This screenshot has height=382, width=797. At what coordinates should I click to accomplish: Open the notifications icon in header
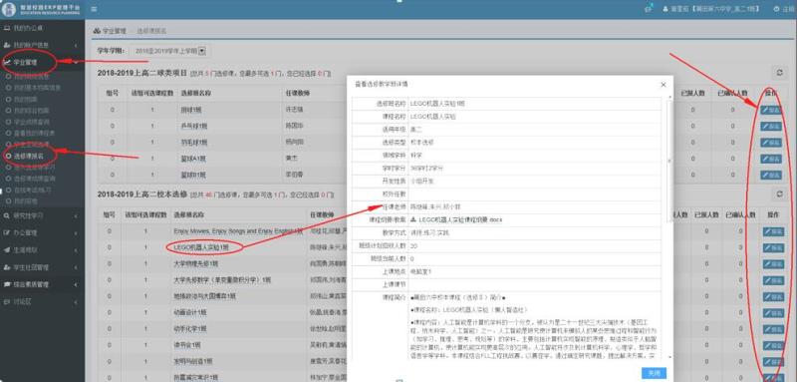pos(649,9)
